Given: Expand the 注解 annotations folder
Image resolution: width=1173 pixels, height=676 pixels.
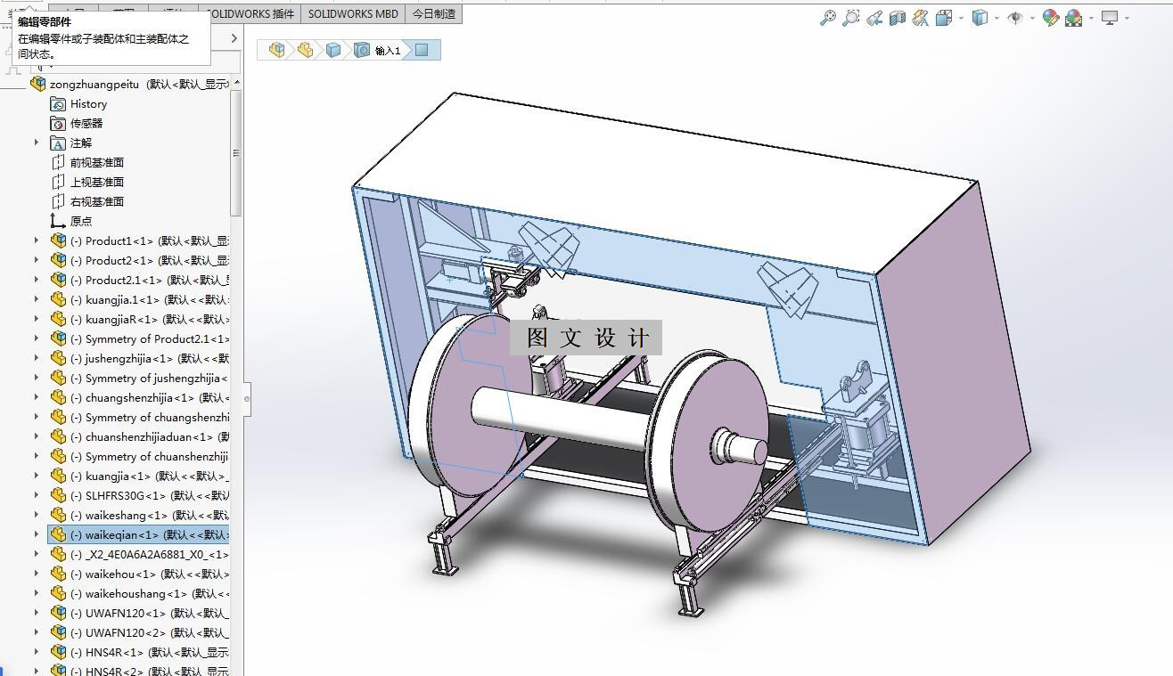Looking at the screenshot, I should 37,143.
